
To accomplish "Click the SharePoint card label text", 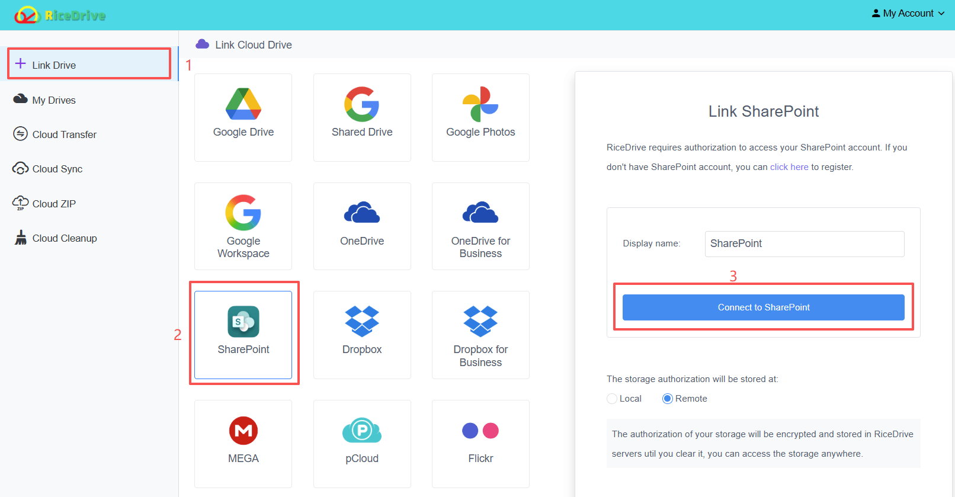I will (x=243, y=349).
